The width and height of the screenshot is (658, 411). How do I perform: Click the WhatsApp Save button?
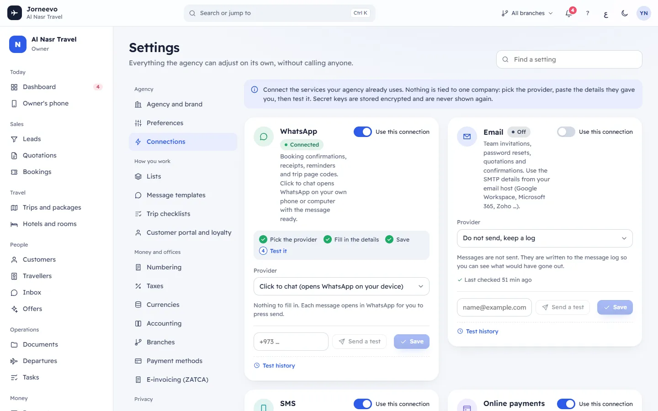pos(412,342)
